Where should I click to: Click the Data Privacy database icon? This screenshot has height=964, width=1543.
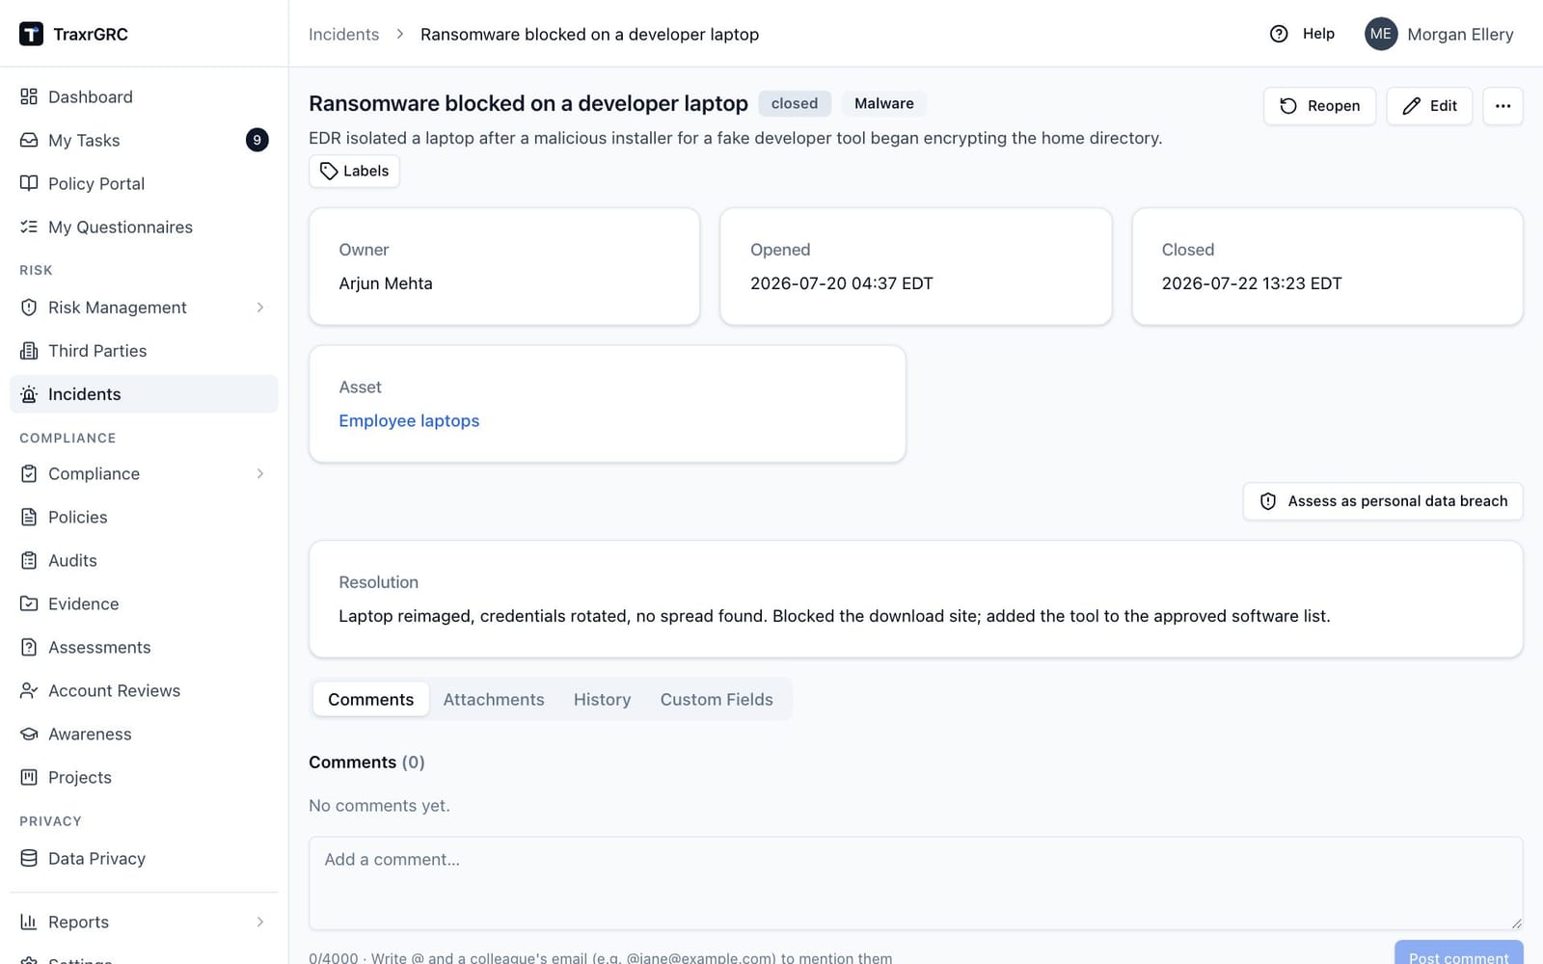29,858
